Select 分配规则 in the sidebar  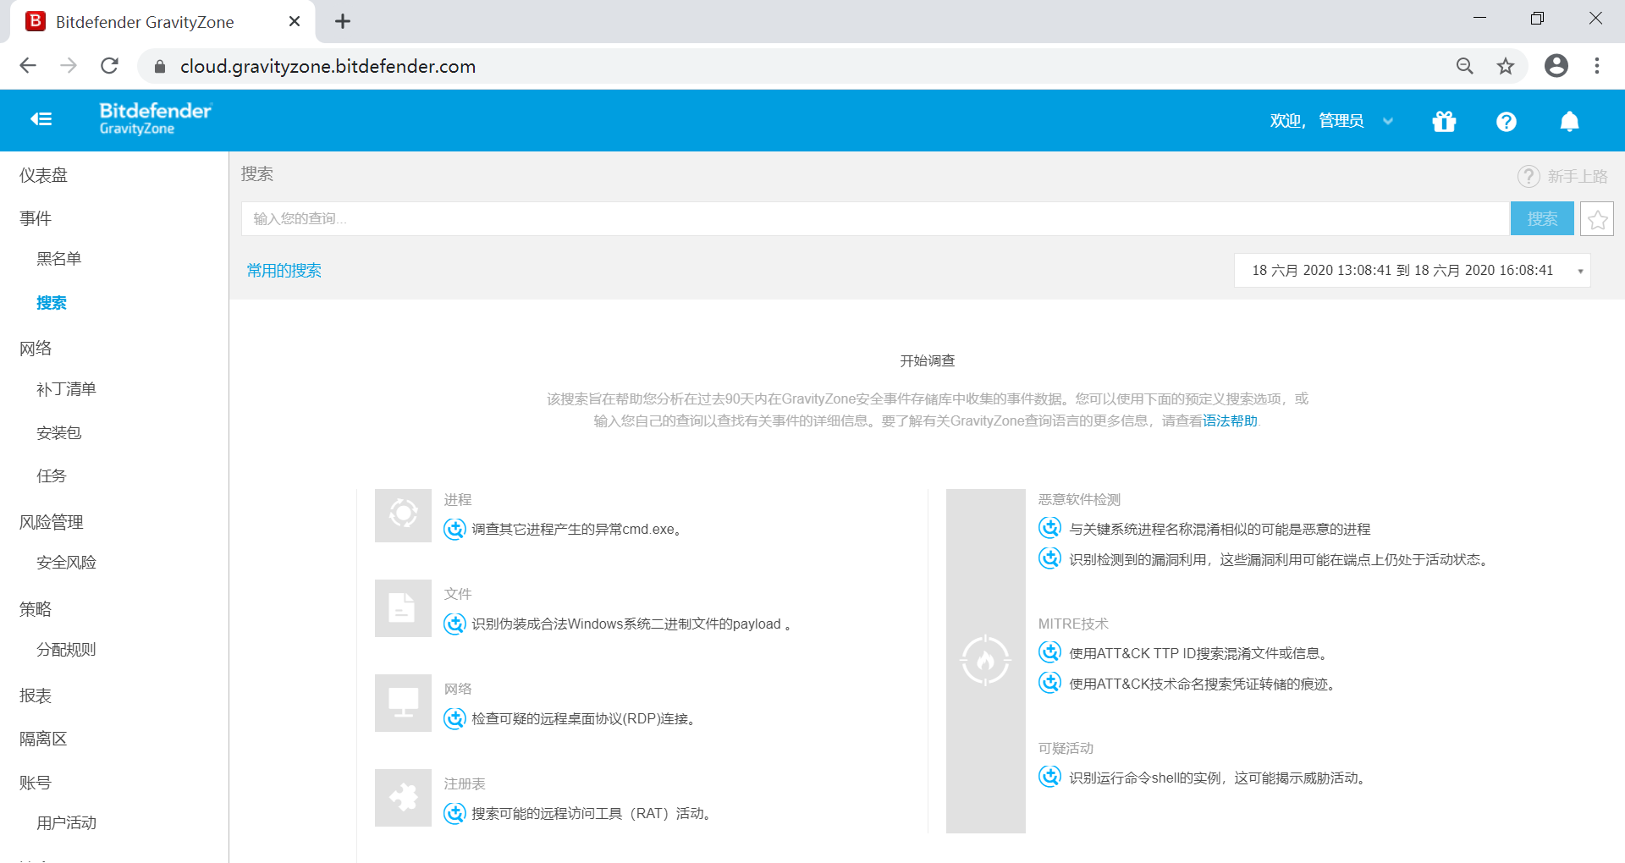tap(67, 650)
